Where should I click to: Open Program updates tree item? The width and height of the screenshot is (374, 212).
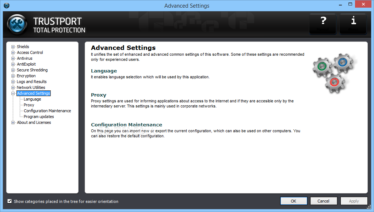click(39, 117)
